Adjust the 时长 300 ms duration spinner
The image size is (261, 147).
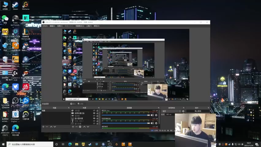[x=170, y=115]
